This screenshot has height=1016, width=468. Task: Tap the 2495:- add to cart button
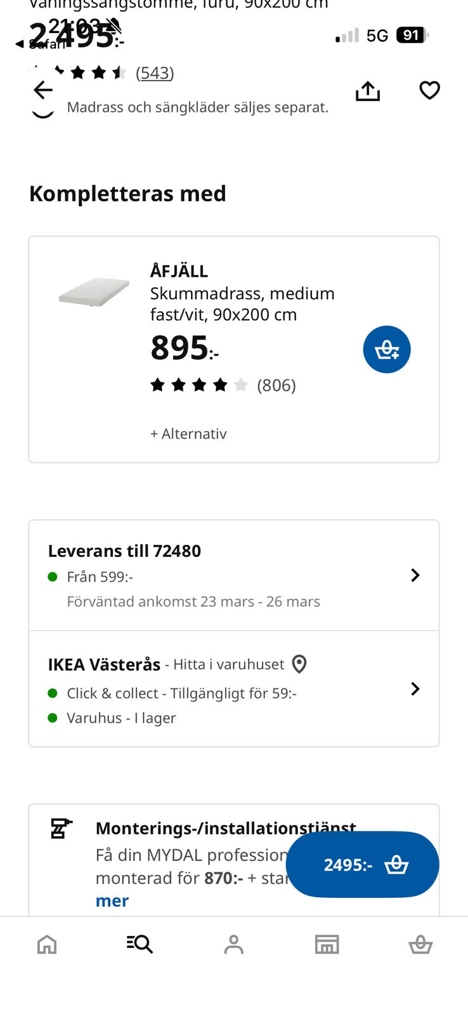pos(363,864)
